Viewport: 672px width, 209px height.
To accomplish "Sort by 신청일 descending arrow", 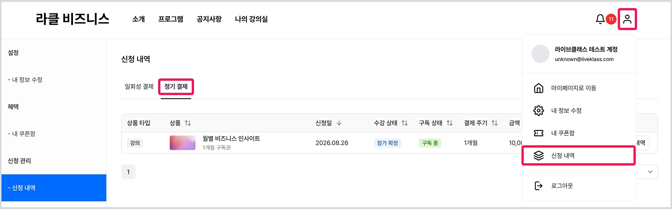I will (339, 123).
